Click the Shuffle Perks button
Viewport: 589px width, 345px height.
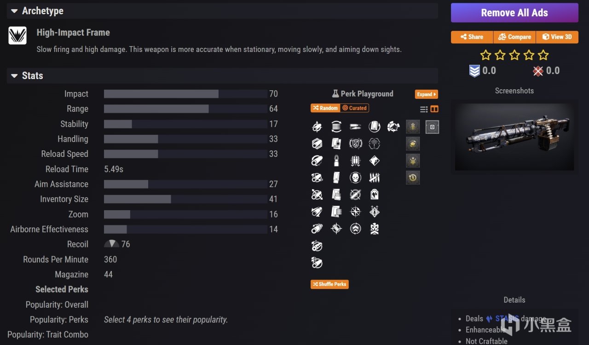click(x=329, y=284)
